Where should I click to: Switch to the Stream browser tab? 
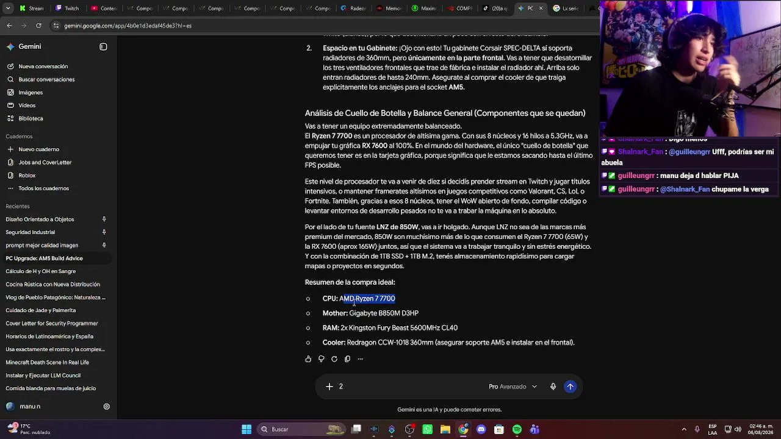point(32,9)
